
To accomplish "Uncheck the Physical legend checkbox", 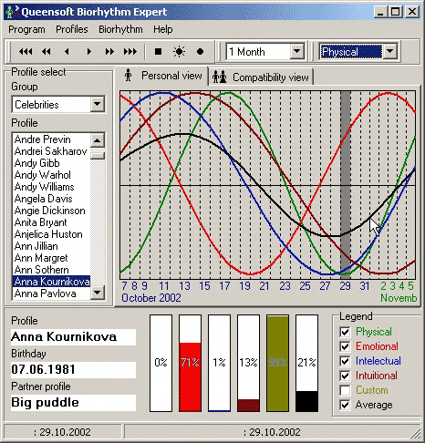I will [345, 332].
